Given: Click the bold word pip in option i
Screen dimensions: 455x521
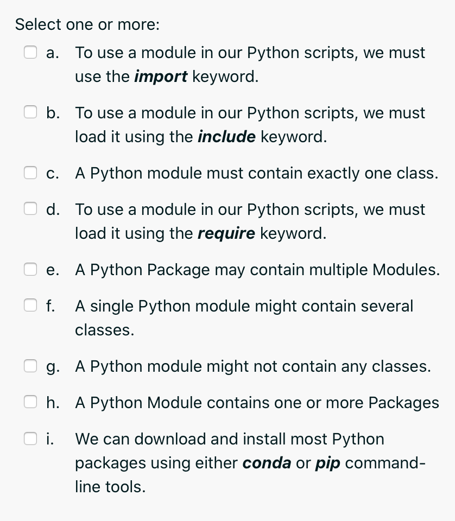Looking at the screenshot, I should tap(328, 463).
